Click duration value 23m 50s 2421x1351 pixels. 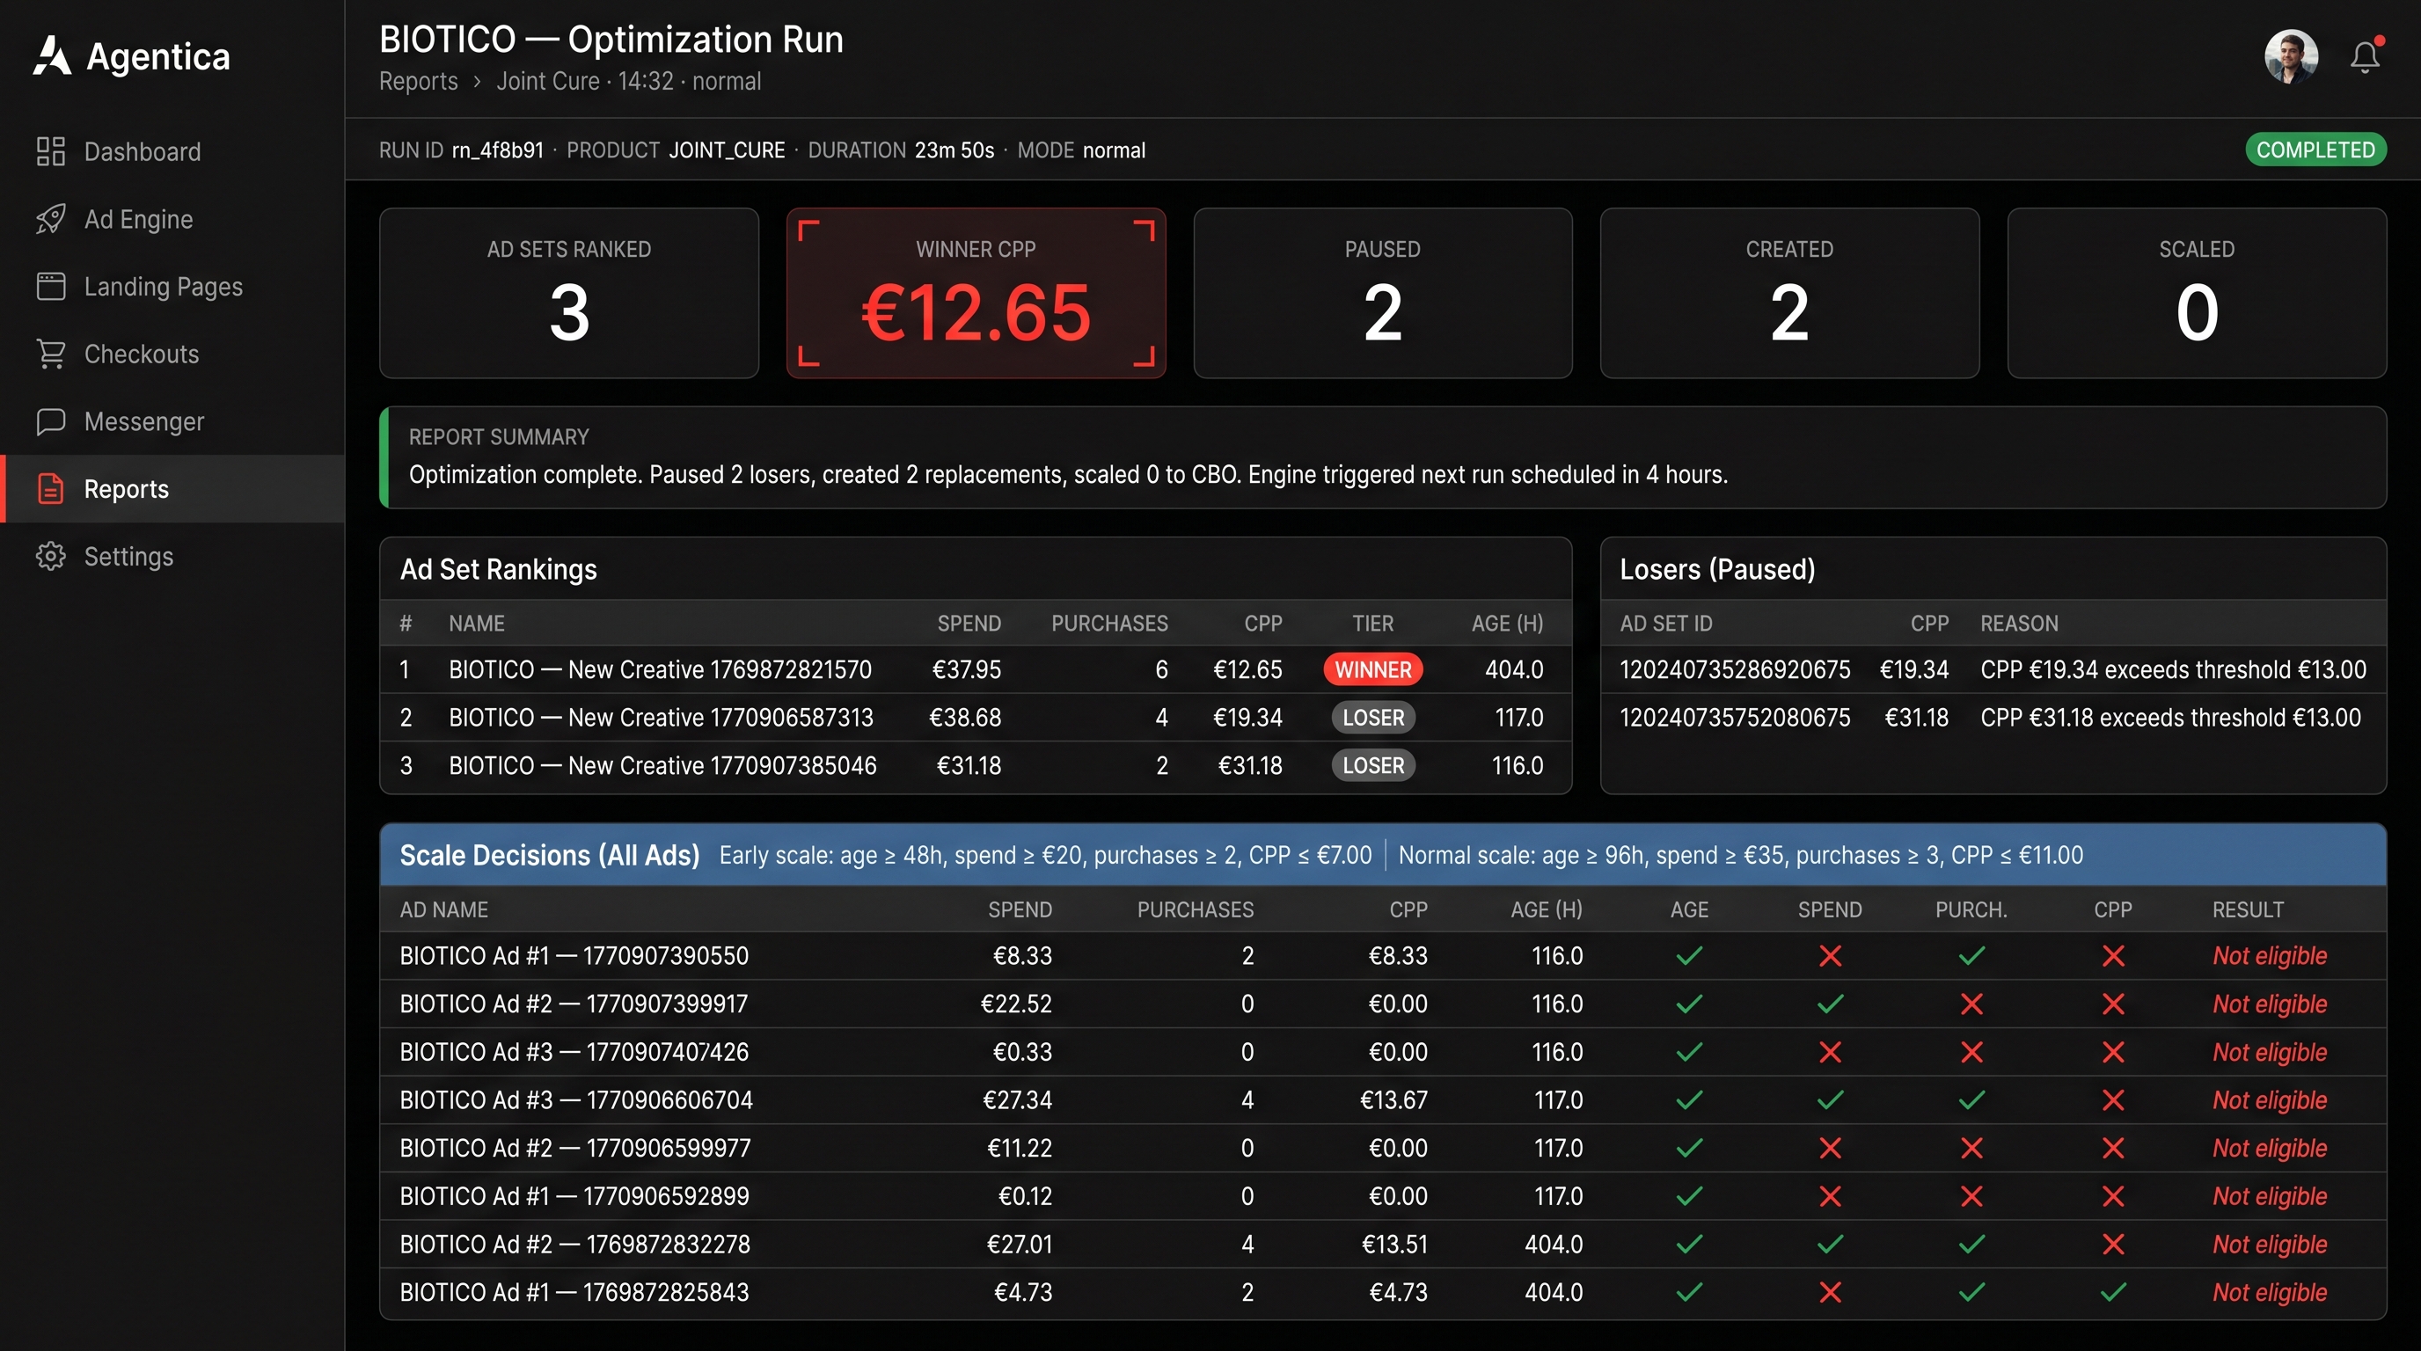tap(954, 150)
